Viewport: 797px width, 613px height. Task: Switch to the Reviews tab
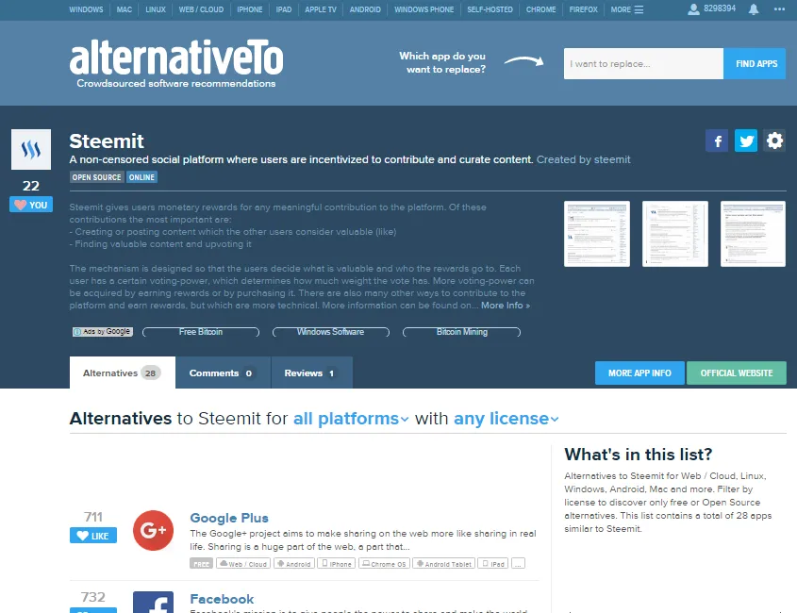pos(312,373)
